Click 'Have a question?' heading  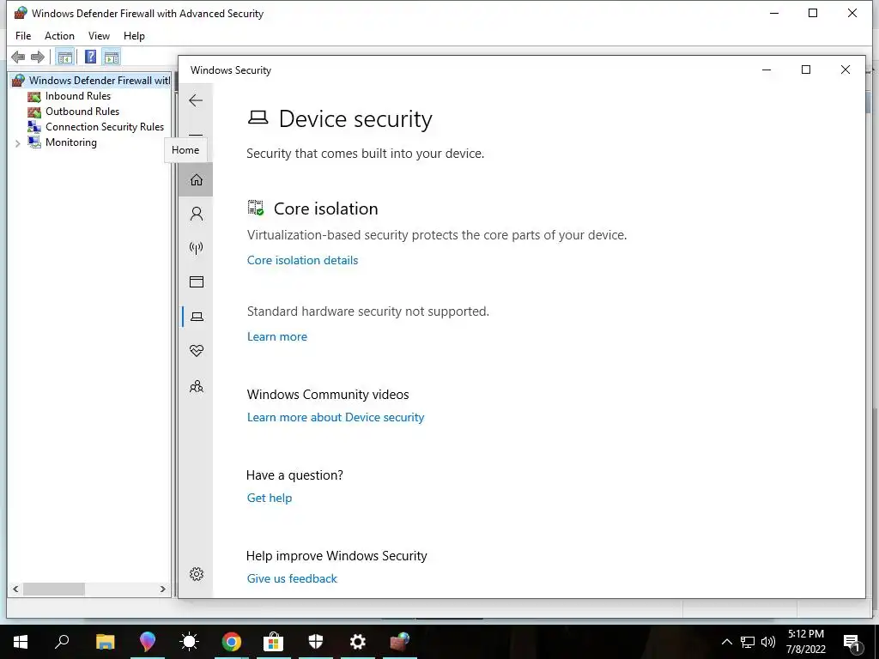coord(294,475)
